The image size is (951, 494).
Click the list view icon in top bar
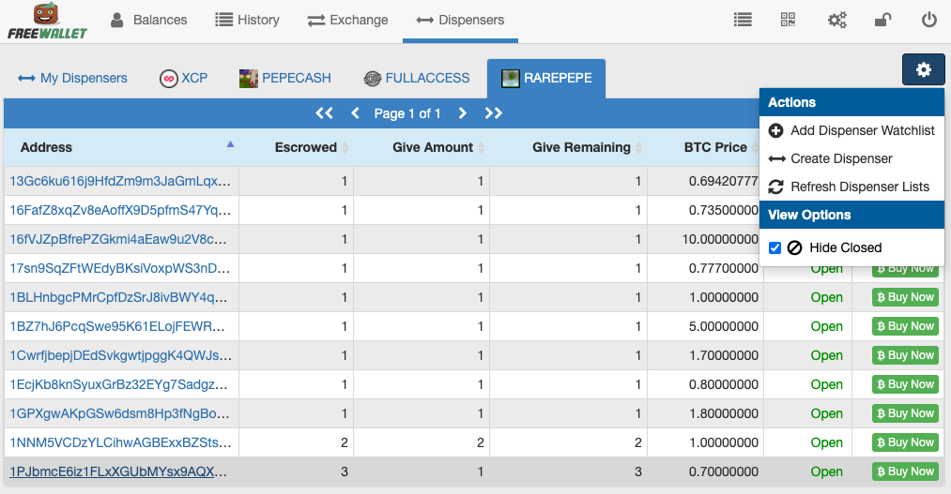coord(743,20)
